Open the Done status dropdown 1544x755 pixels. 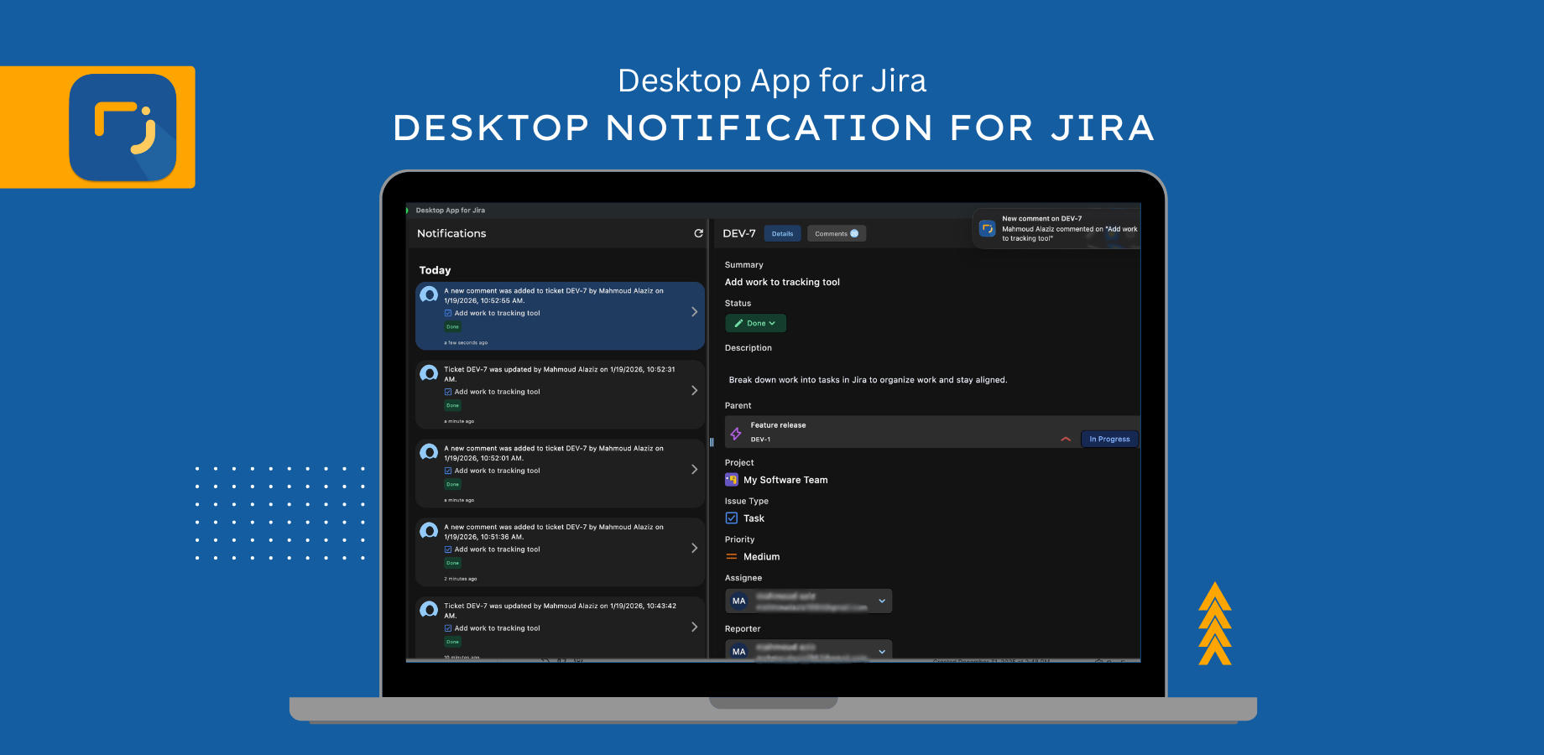pos(754,323)
